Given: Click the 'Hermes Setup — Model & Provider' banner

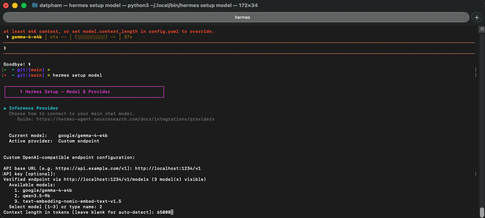Looking at the screenshot, I should (x=84, y=92).
